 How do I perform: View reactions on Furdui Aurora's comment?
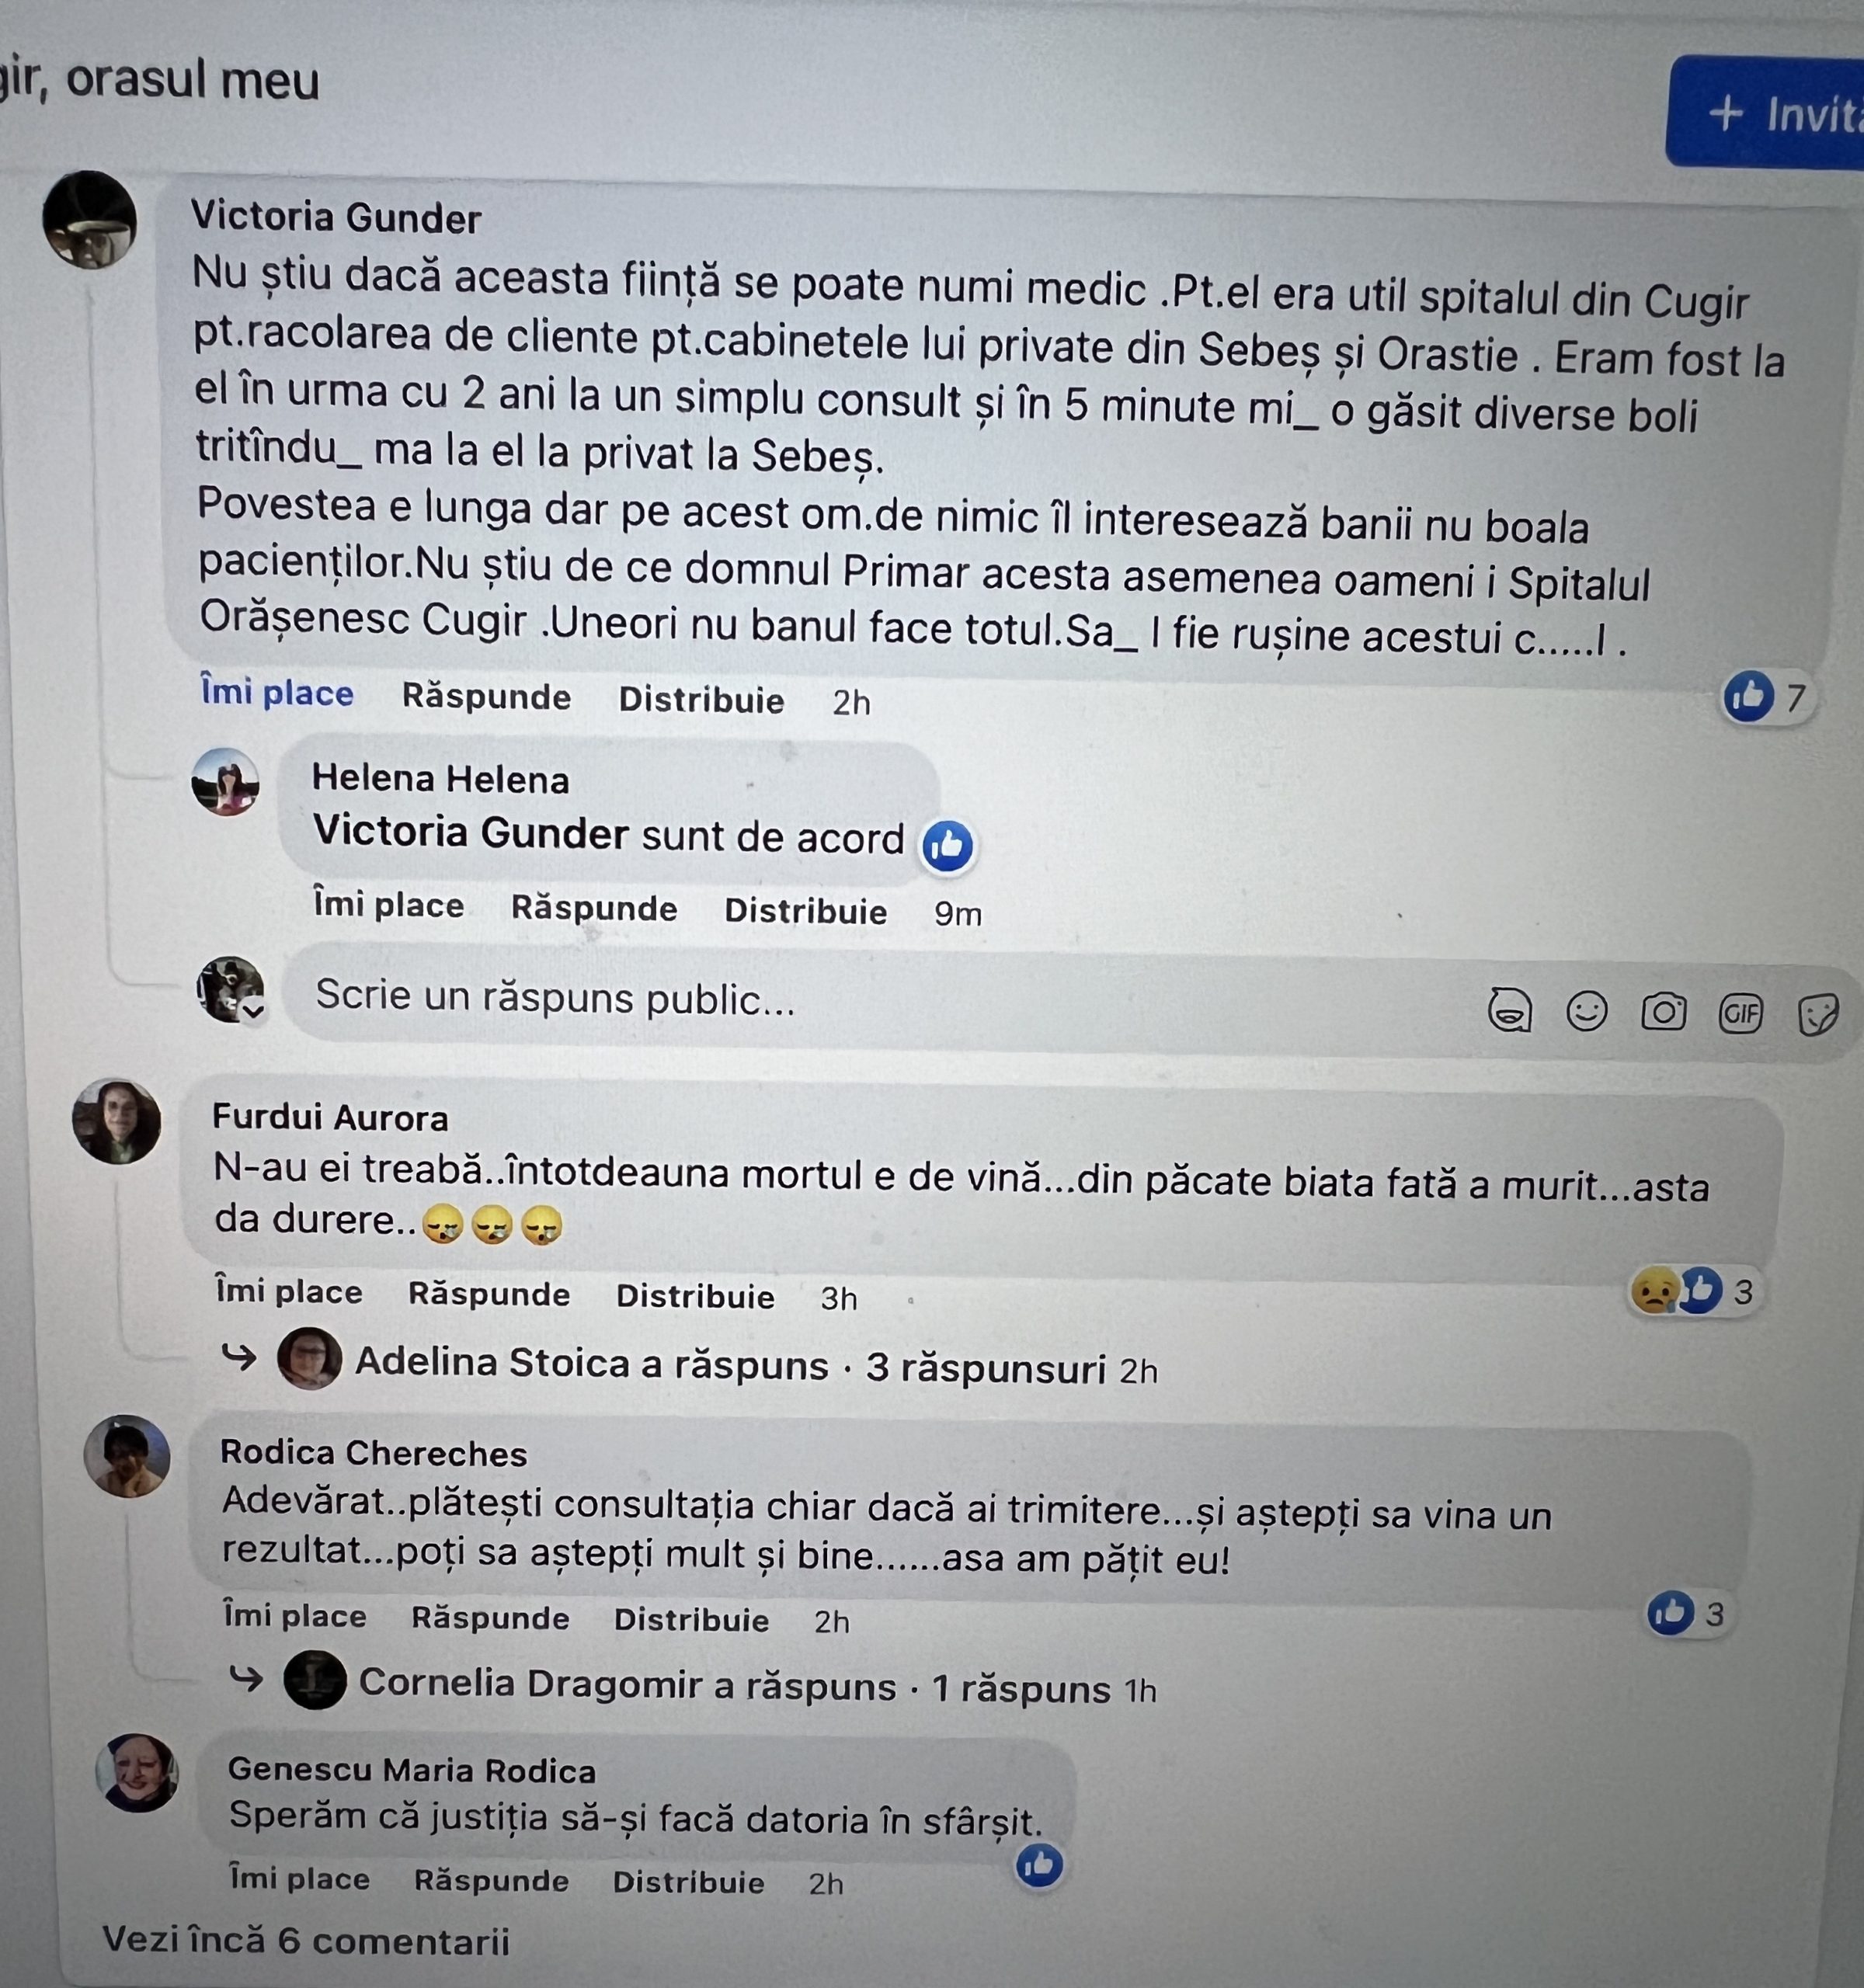[x=1693, y=1291]
